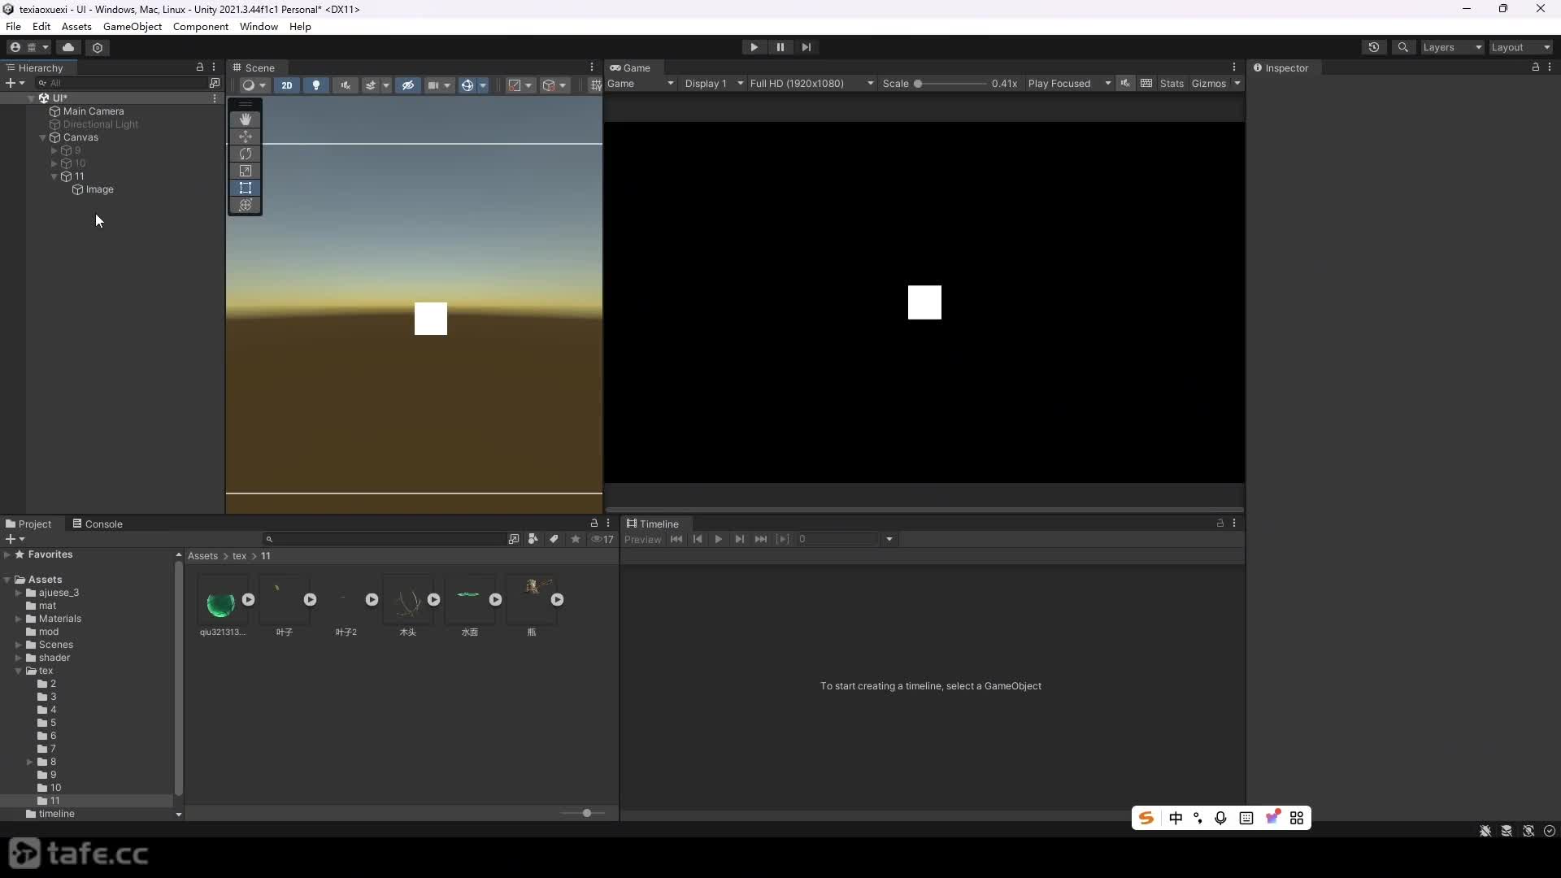Click the Sogou input method logo
The height and width of the screenshot is (878, 1561).
click(x=1146, y=818)
